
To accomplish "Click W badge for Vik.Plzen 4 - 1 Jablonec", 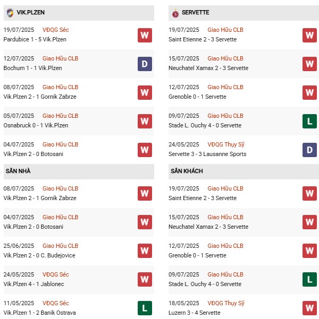I will (x=145, y=280).
